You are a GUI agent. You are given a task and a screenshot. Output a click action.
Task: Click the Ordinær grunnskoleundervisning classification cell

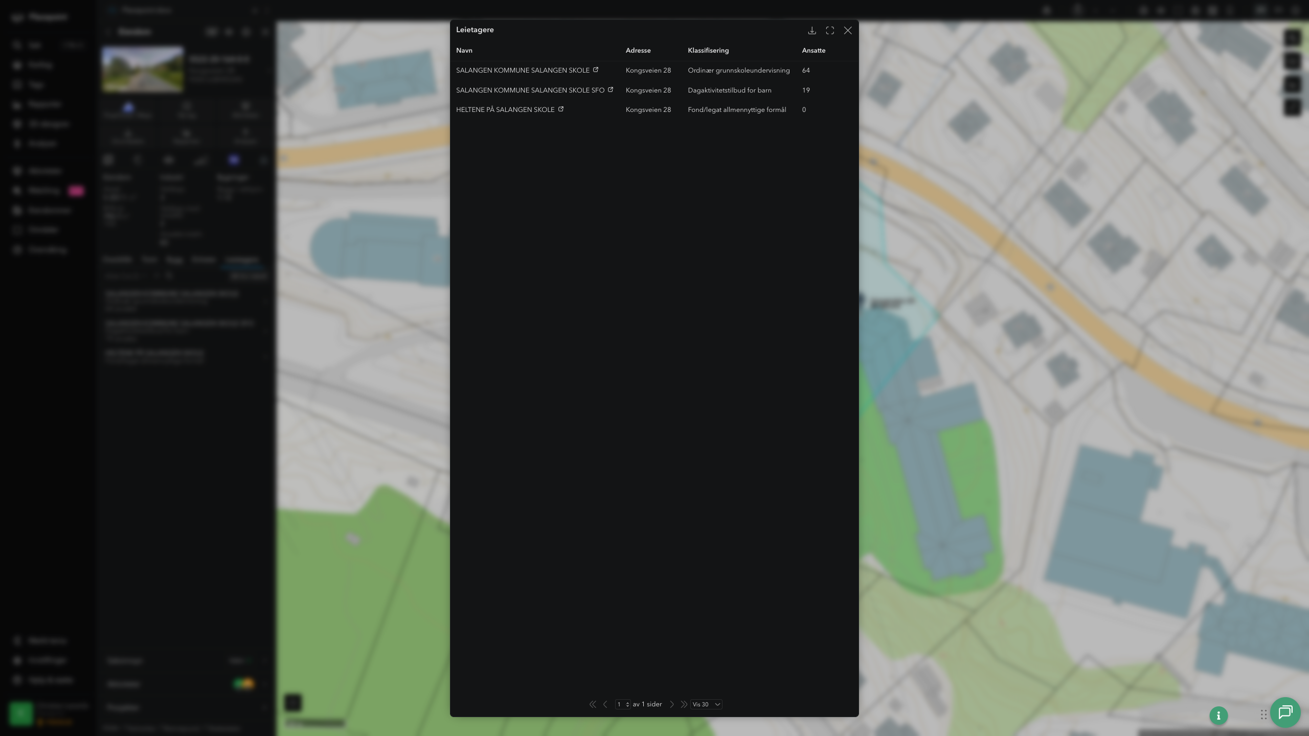coord(739,71)
